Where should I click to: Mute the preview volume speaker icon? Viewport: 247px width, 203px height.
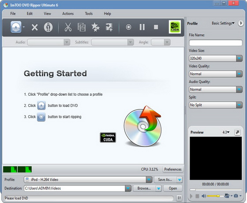coord(204,196)
